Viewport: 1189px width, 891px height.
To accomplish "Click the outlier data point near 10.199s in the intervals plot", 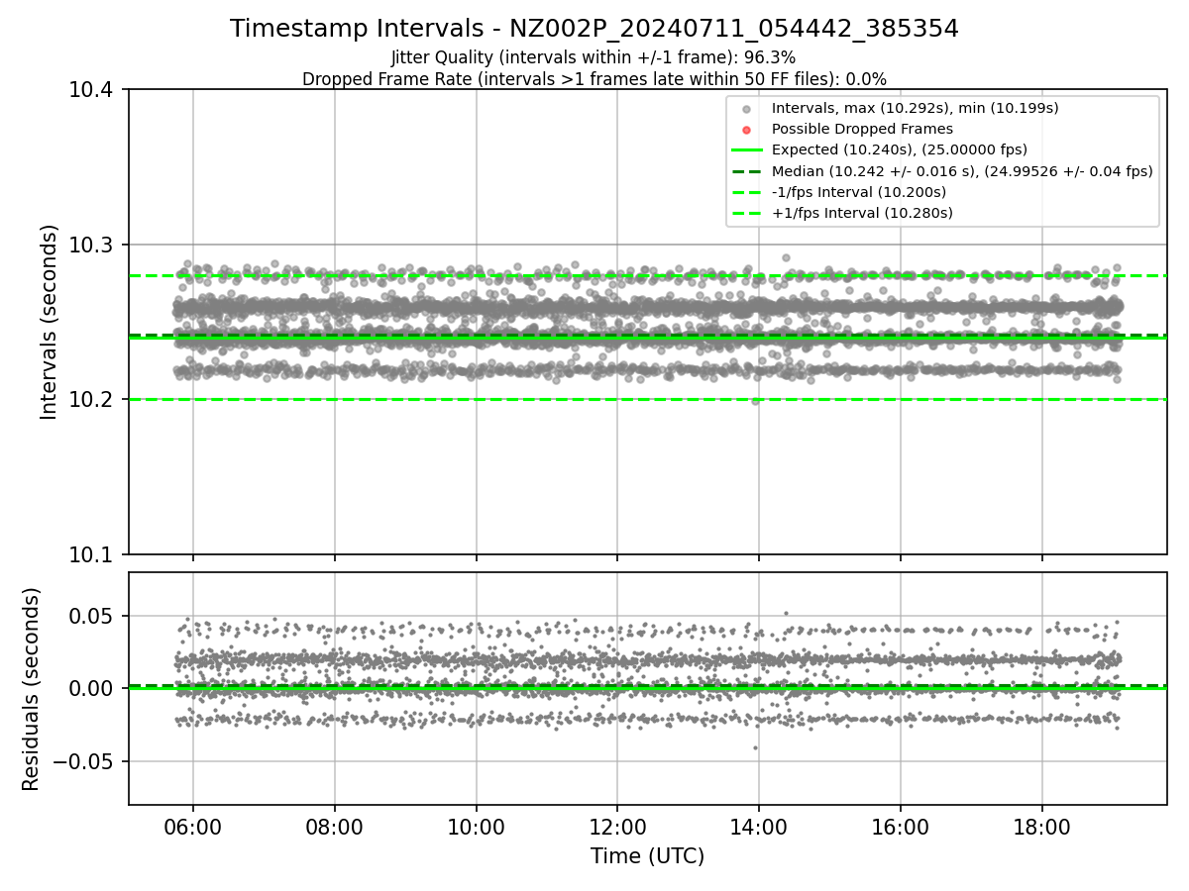I will (x=755, y=401).
